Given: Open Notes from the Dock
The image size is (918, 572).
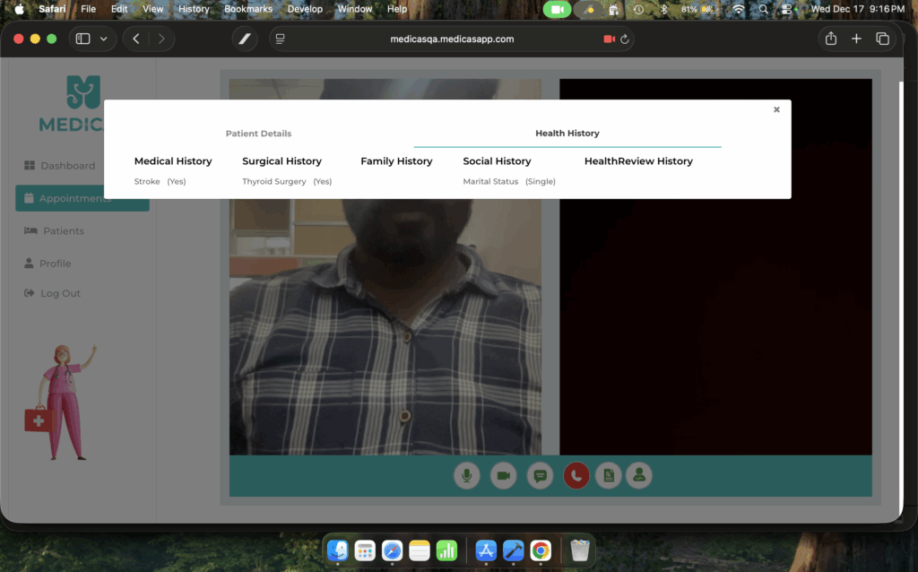Looking at the screenshot, I should pyautogui.click(x=420, y=550).
